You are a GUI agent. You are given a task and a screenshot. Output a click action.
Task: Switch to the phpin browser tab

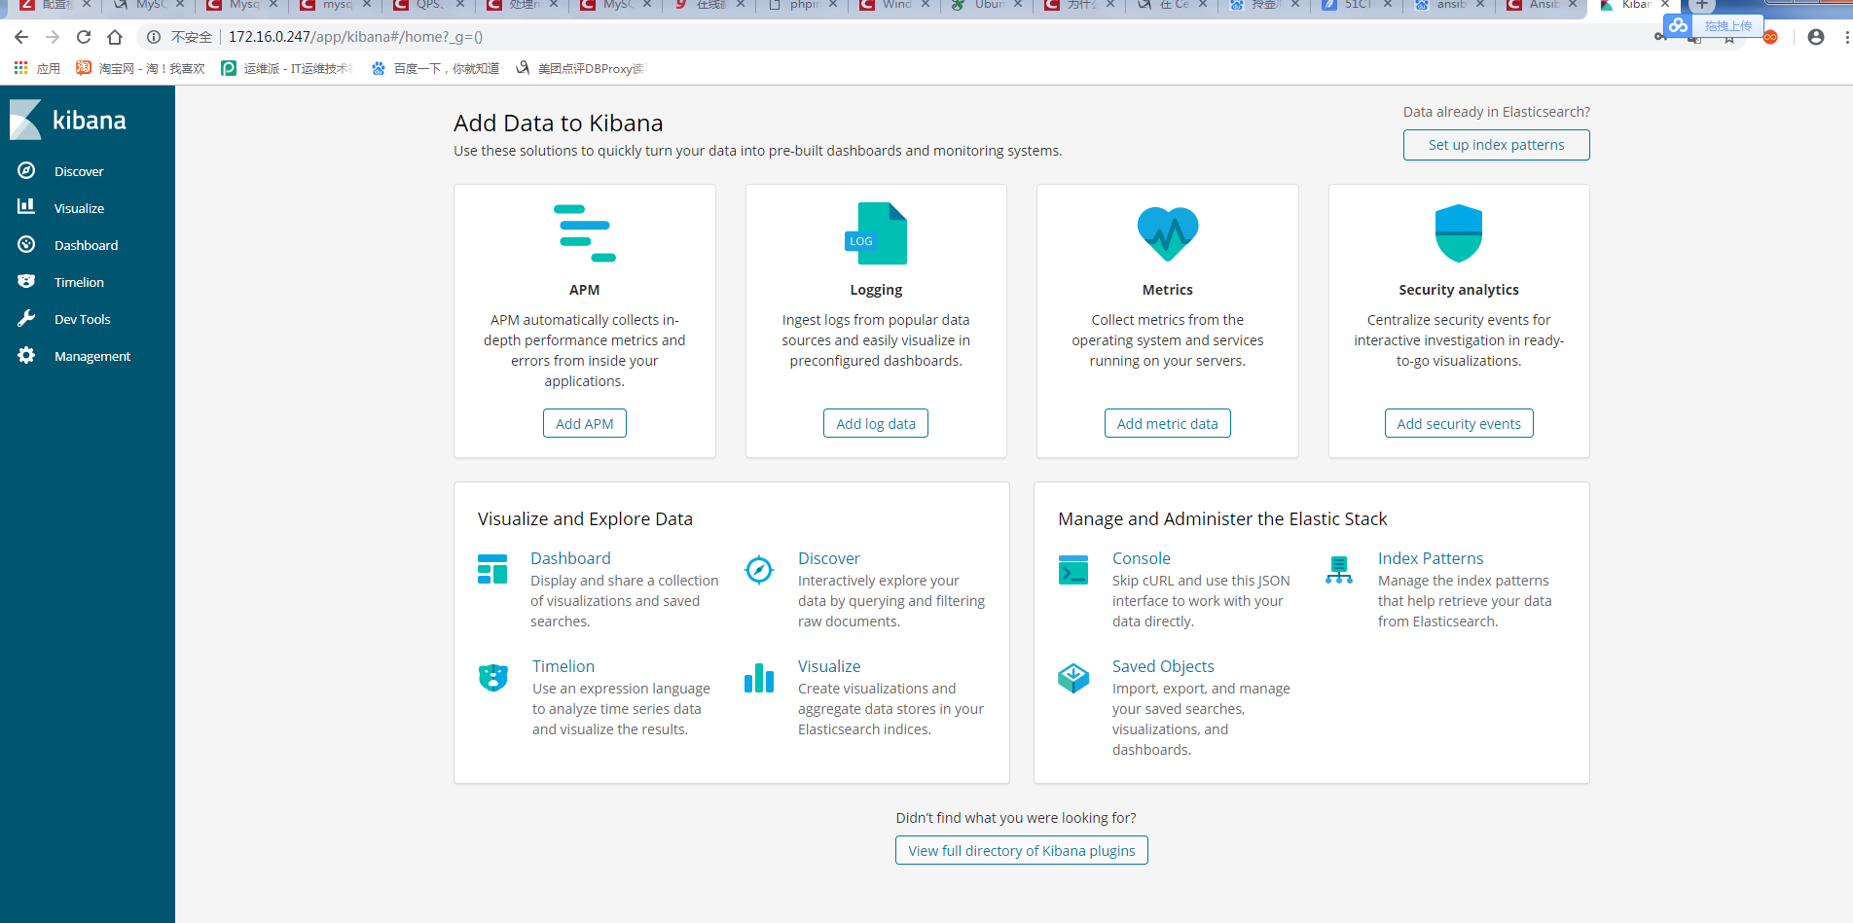803,5
